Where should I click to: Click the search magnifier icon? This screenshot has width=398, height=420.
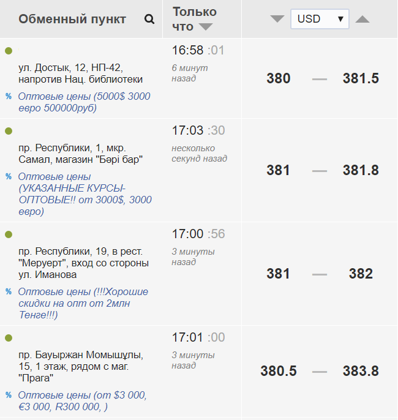point(149,19)
